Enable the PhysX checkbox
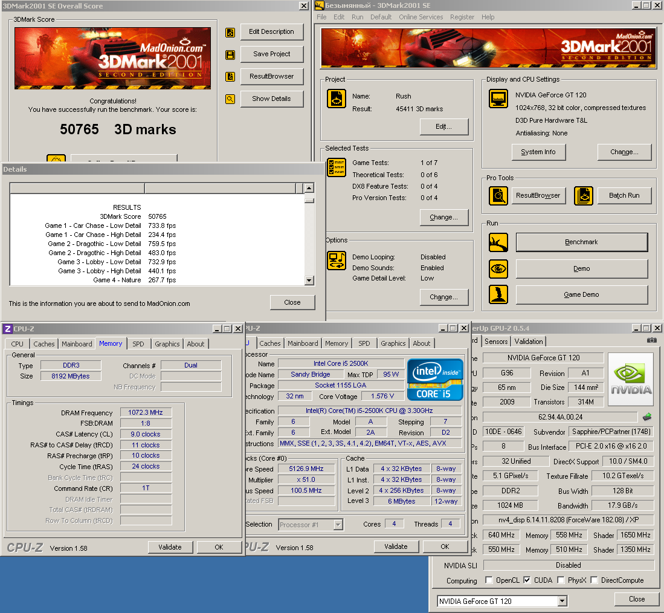Image resolution: width=664 pixels, height=613 pixels. tap(561, 580)
